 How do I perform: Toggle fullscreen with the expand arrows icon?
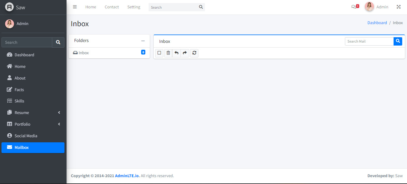pyautogui.click(x=399, y=7)
